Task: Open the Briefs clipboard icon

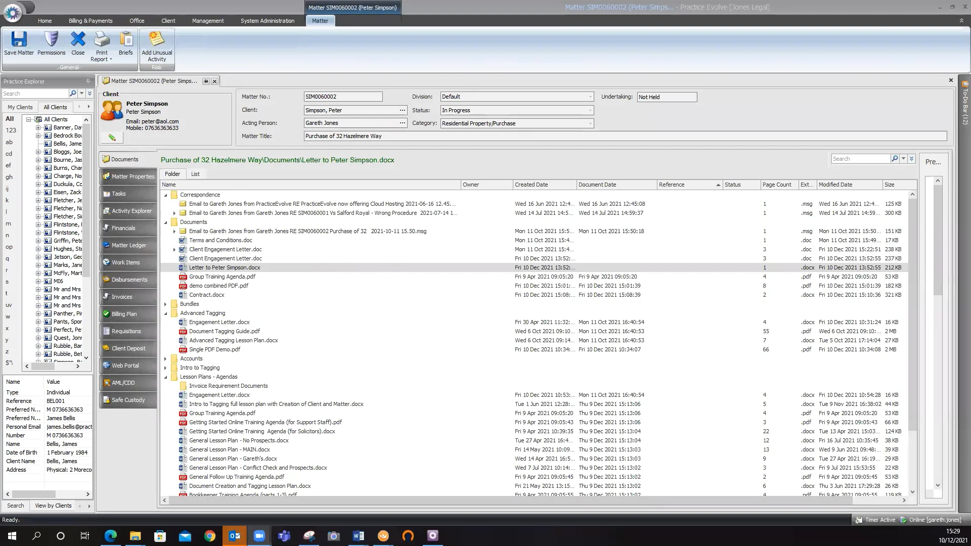Action: point(126,39)
